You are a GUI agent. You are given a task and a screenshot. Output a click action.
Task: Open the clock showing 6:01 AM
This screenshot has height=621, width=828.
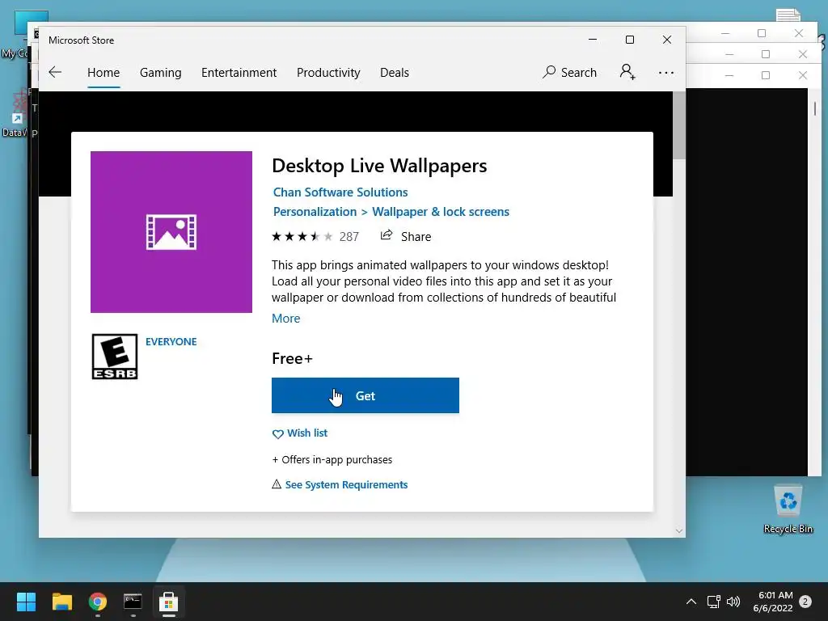773,602
